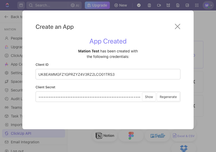Viewport: 216px width, 152px height.
Task: Click the Search field
Action: click(x=47, y=5)
